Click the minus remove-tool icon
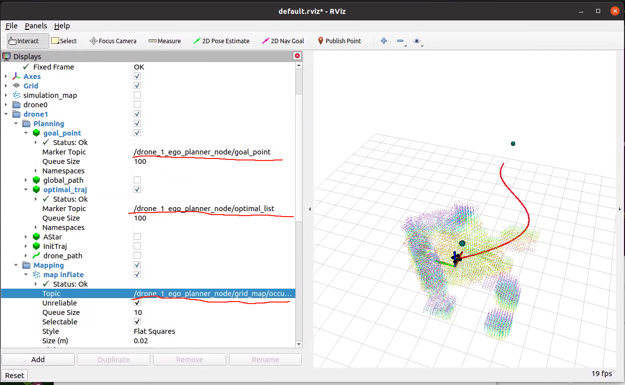This screenshot has width=625, height=385. point(401,41)
